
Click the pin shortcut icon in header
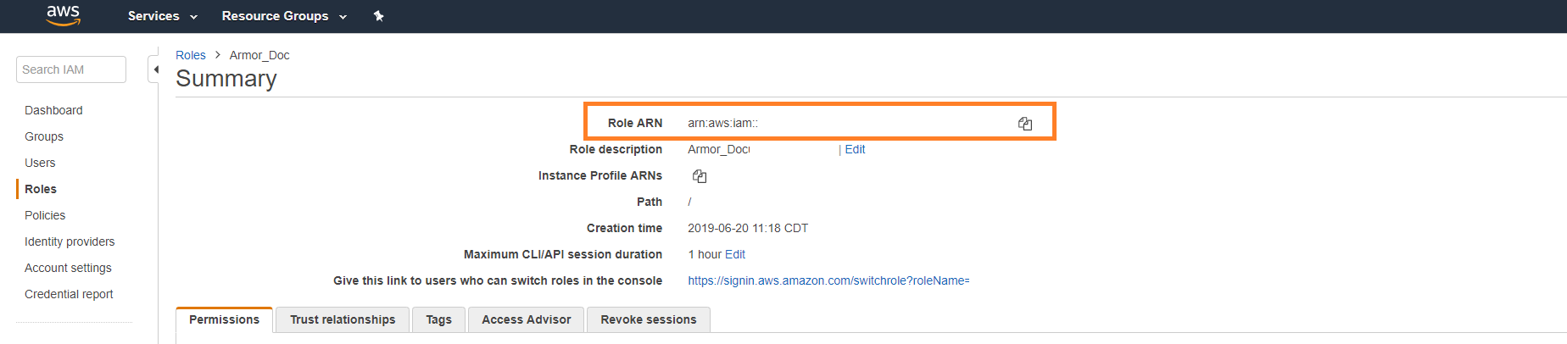click(x=379, y=16)
